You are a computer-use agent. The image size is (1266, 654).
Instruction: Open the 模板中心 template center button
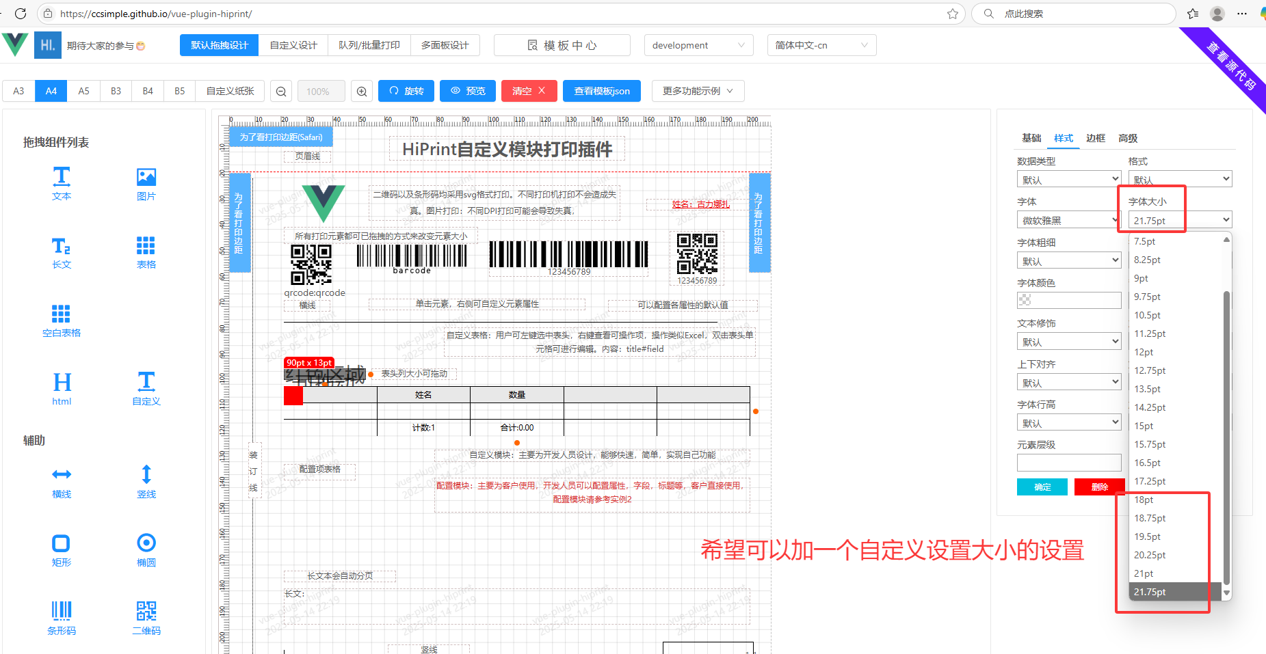coord(562,45)
